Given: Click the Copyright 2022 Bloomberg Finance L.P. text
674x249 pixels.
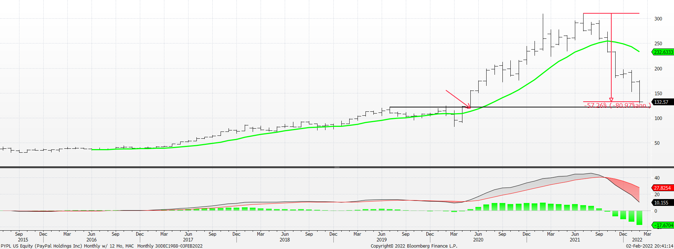Looking at the screenshot, I should [414, 246].
